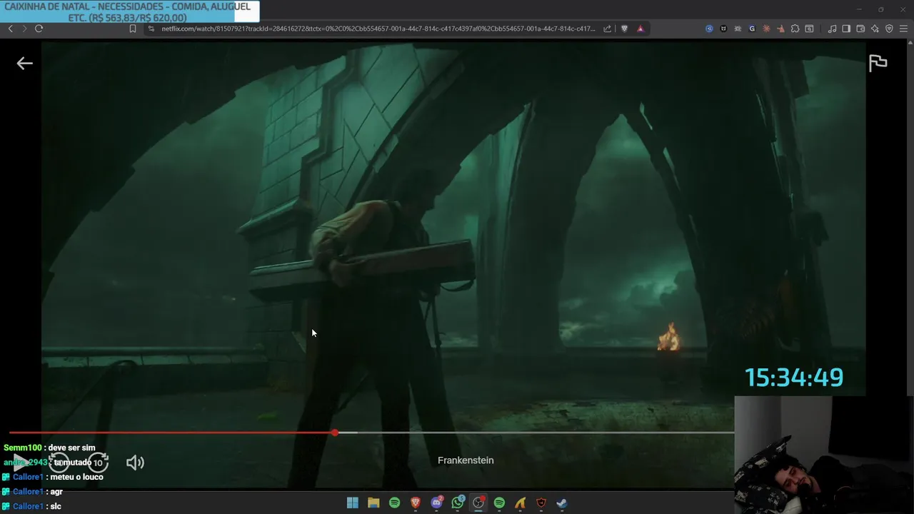Open the extensions puzzle-piece menu
Screen dimensions: 914x514
[795, 29]
